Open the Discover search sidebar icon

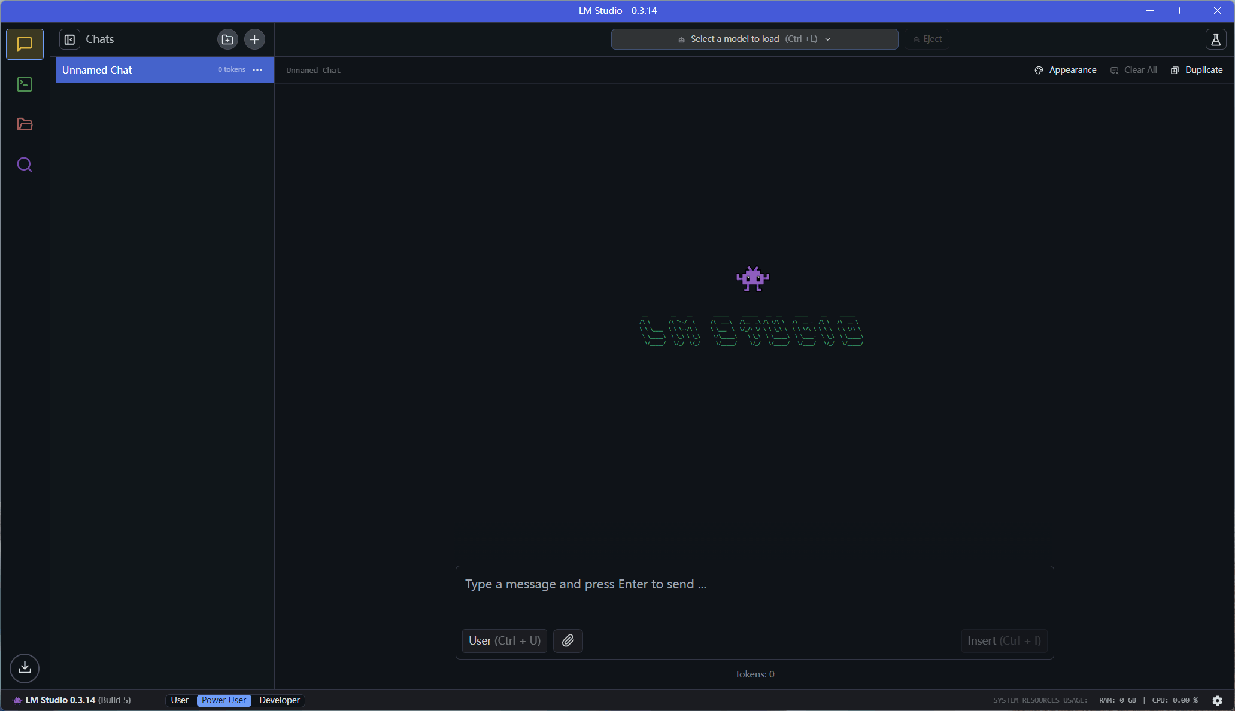25,165
